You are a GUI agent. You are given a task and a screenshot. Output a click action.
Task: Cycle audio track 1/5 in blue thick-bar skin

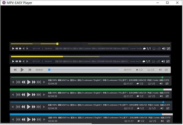pos(153,121)
